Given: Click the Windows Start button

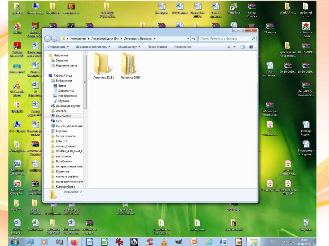Looking at the screenshot, I should pyautogui.click(x=15, y=242).
